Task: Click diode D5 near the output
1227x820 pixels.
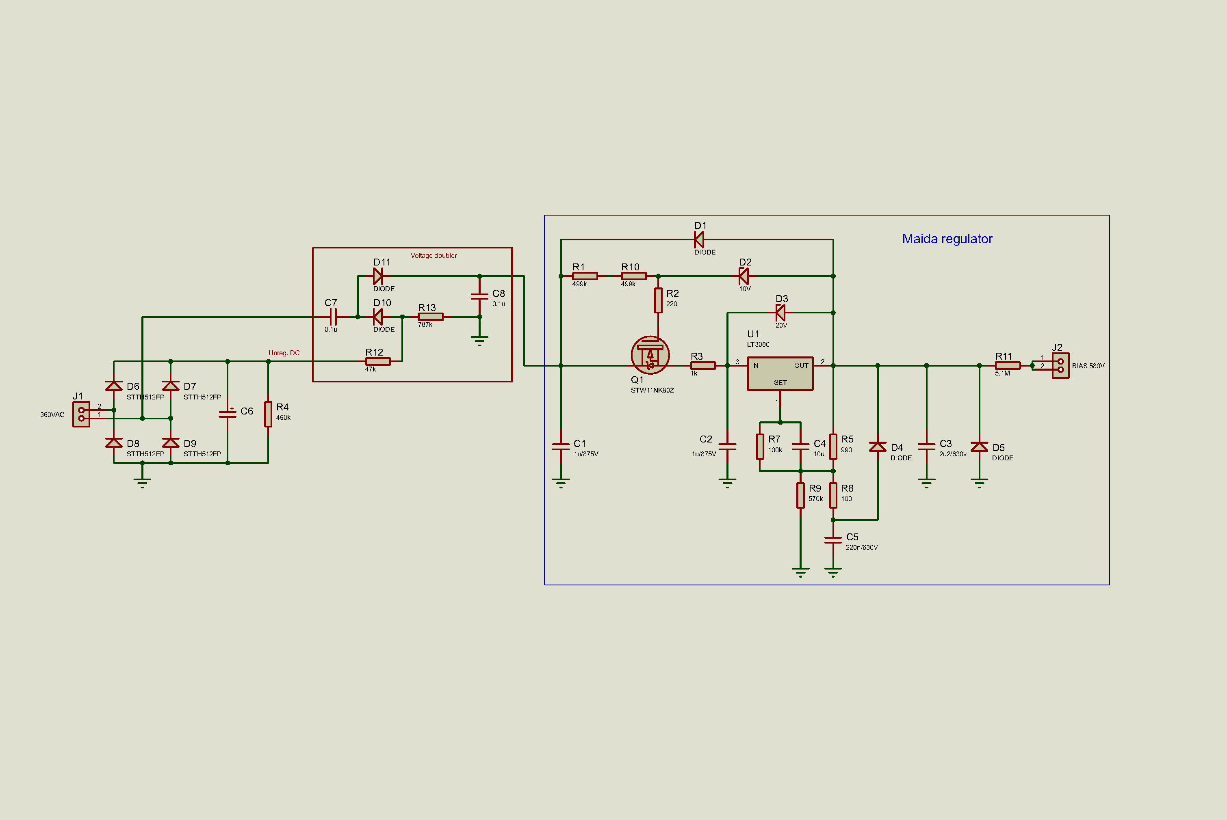Action: pyautogui.click(x=980, y=447)
